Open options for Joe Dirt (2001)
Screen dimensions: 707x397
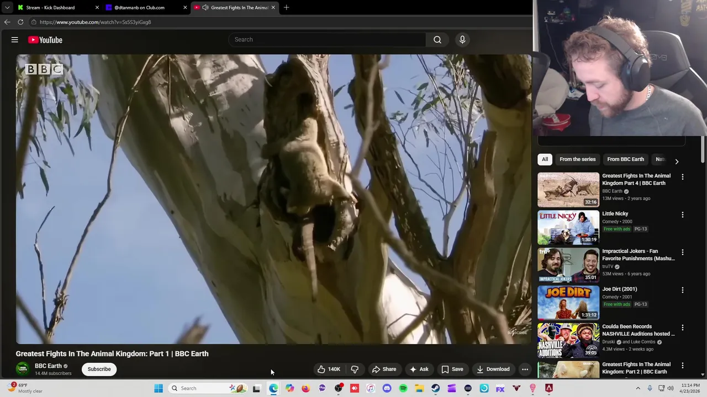682,290
